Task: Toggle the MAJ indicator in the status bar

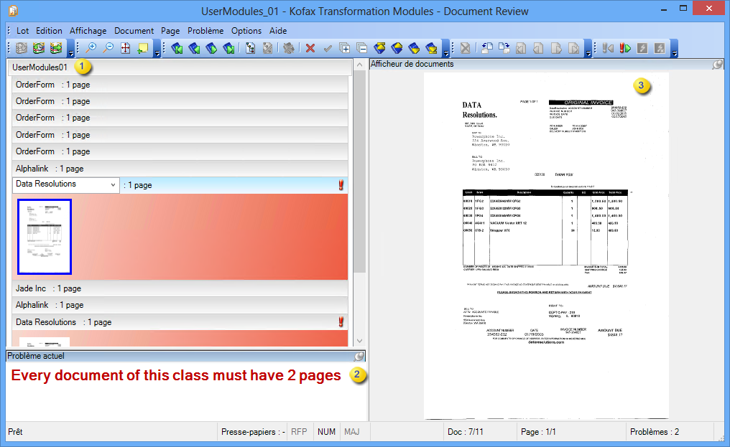Action: tap(353, 431)
